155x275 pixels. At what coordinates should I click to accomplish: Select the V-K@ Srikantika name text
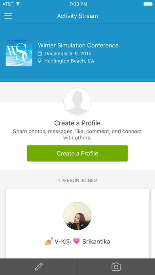coord(77,241)
